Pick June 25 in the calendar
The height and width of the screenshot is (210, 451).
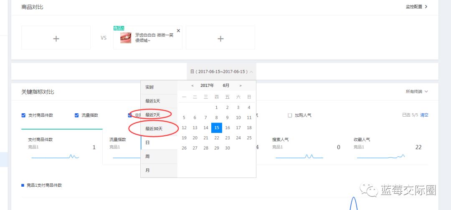point(249,138)
